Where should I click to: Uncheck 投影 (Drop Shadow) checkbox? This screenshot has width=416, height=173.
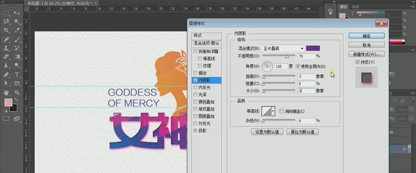tap(196, 131)
